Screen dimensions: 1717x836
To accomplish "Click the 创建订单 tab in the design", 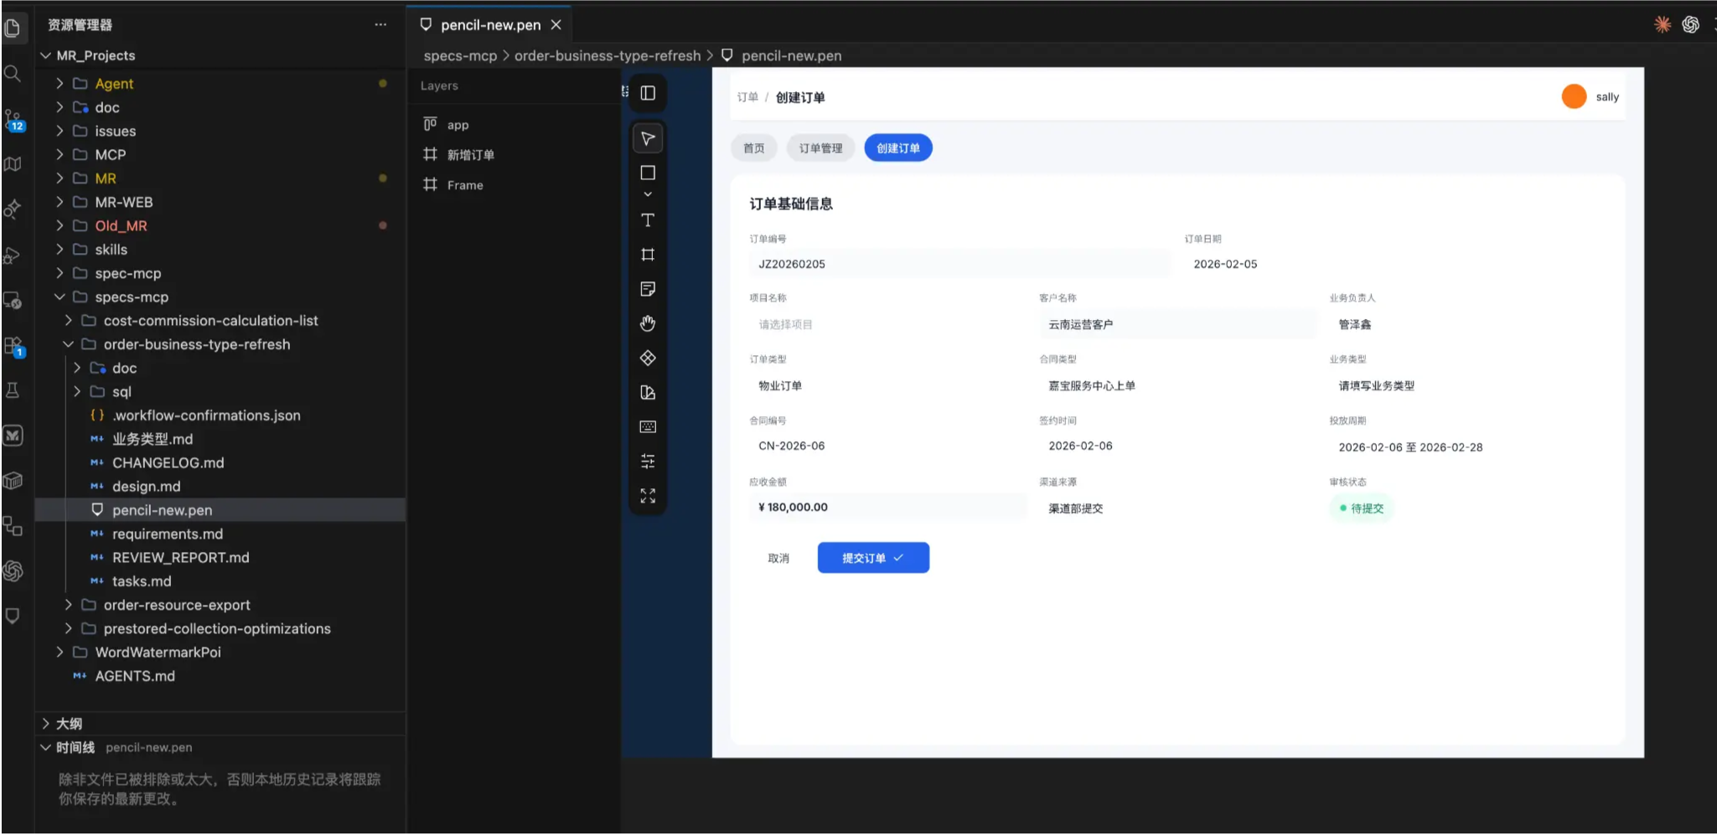I will click(898, 148).
